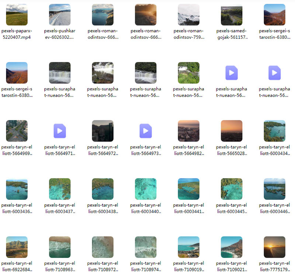The height and width of the screenshot is (274, 295).
Task: Open the pexels-samed-gojak-561157 aerial road thumbnail
Action: tap(232, 15)
